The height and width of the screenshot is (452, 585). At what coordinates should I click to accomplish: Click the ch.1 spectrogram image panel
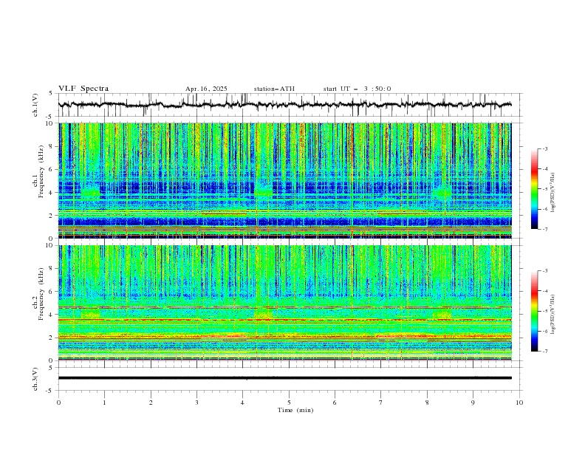pyautogui.click(x=285, y=180)
